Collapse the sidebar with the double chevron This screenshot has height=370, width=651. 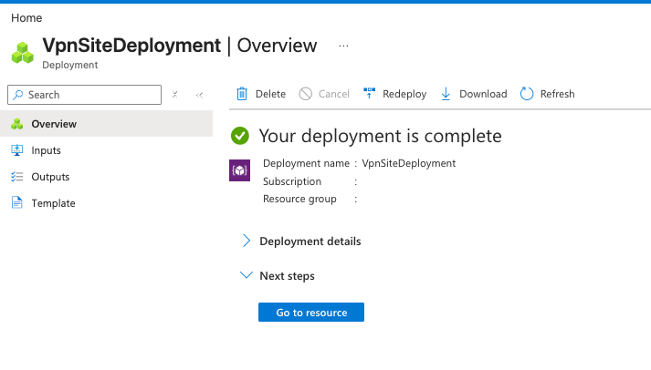point(199,96)
